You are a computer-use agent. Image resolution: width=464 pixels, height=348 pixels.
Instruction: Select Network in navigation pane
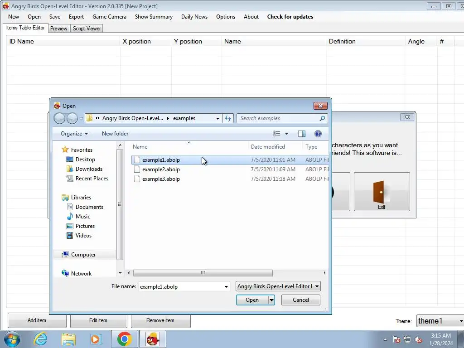point(81,273)
